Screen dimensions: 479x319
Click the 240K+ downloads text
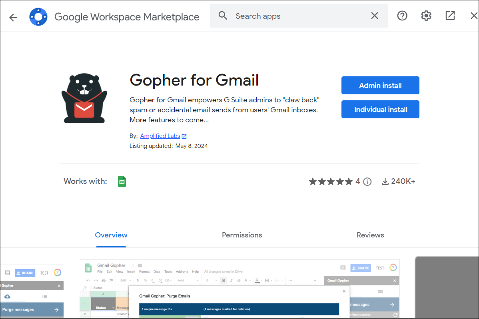pyautogui.click(x=403, y=181)
